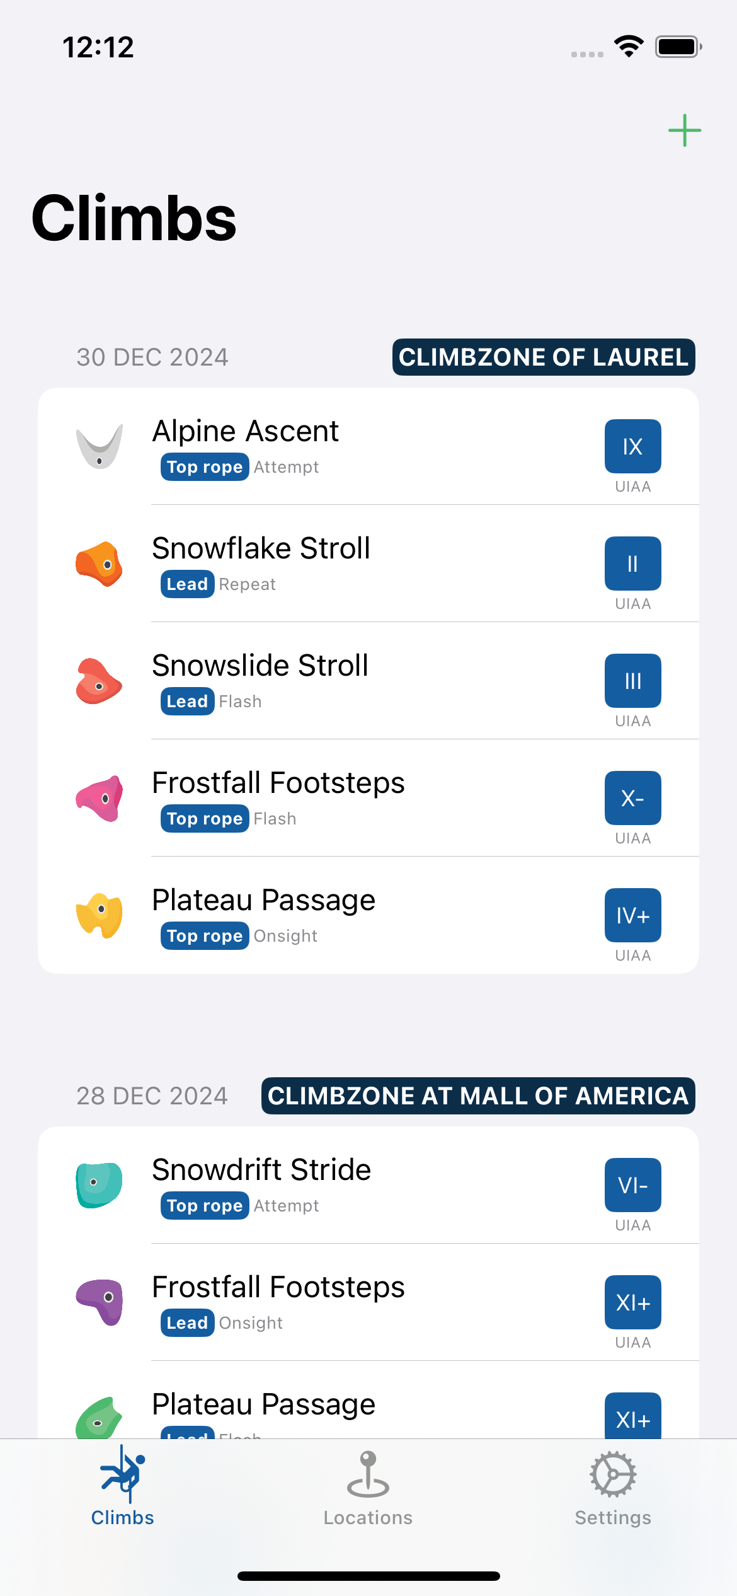Tap the teal hold icon beside Snowdrift Stride
The width and height of the screenshot is (737, 1596).
pyautogui.click(x=99, y=1185)
